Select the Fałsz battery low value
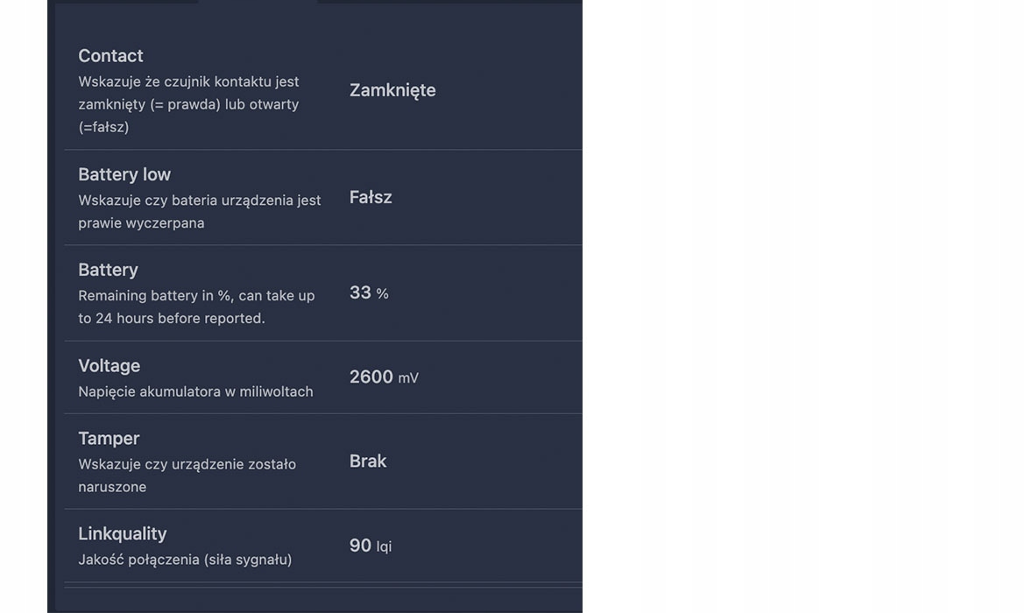1025x613 pixels. (371, 198)
